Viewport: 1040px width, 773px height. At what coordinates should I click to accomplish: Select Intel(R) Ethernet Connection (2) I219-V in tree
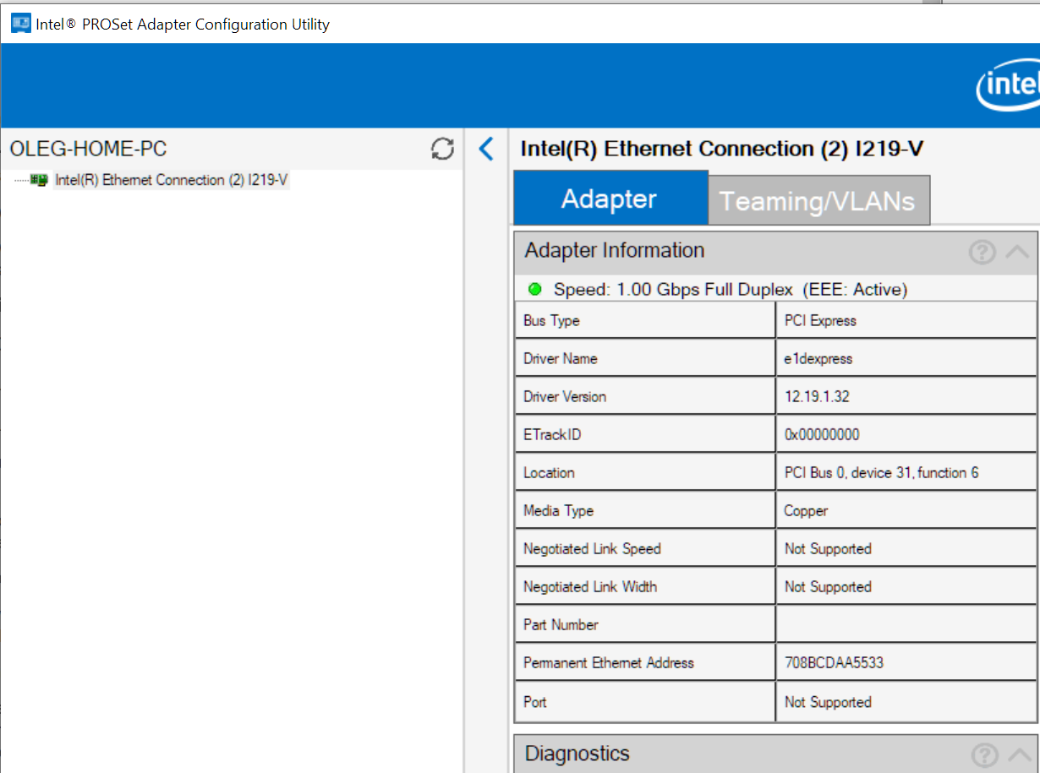(x=172, y=180)
